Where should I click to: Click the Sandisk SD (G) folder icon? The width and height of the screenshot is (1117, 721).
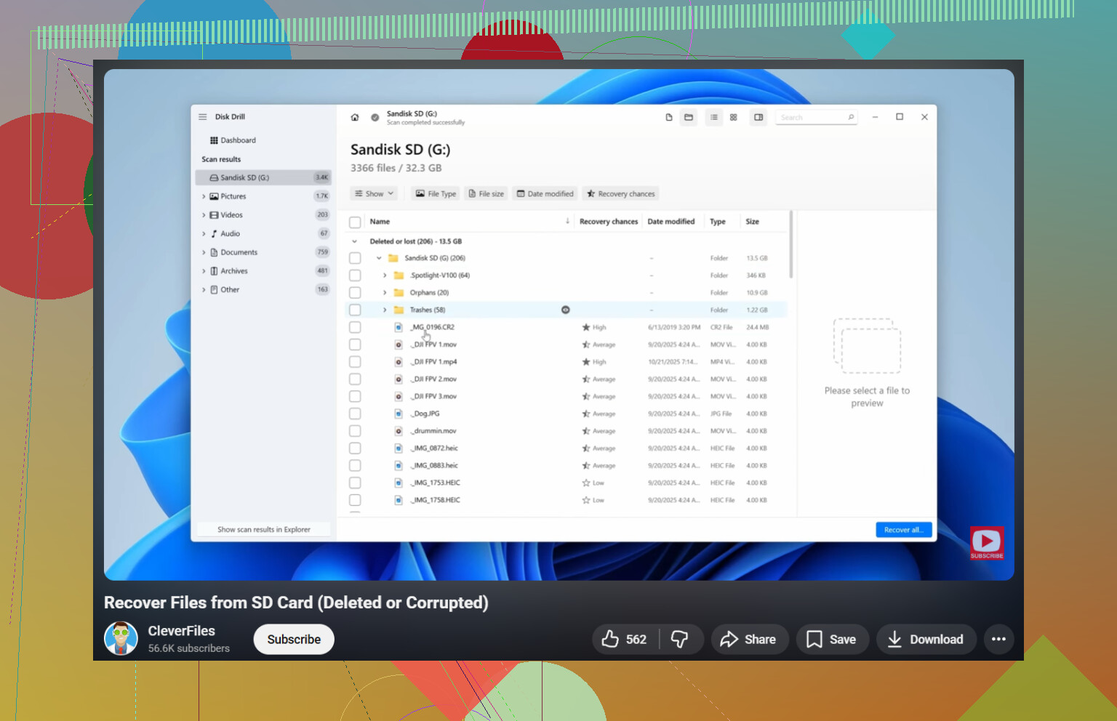pos(393,258)
